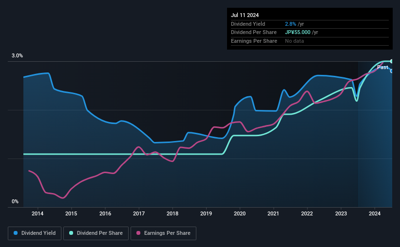400x247 pixels.
Task: Click the No data earnings value
Action: (x=294, y=41)
